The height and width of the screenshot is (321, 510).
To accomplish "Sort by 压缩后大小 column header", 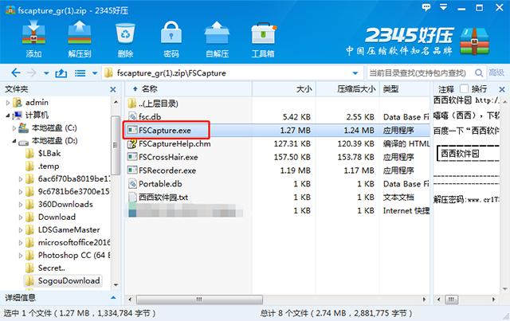I will pyautogui.click(x=356, y=89).
